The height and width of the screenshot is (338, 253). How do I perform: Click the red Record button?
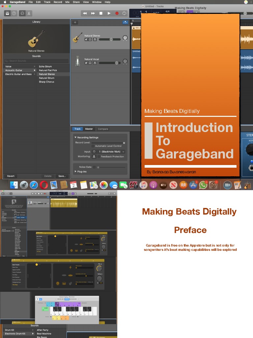[x=117, y=13]
